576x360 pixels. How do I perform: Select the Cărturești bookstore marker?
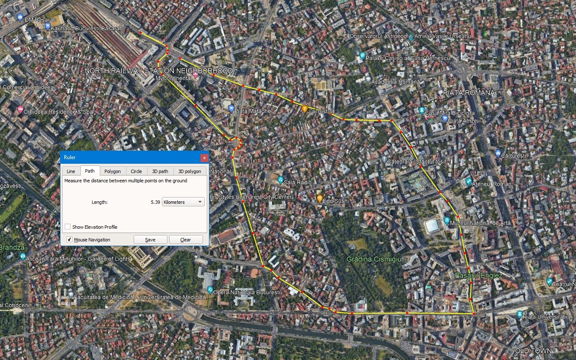point(498,153)
